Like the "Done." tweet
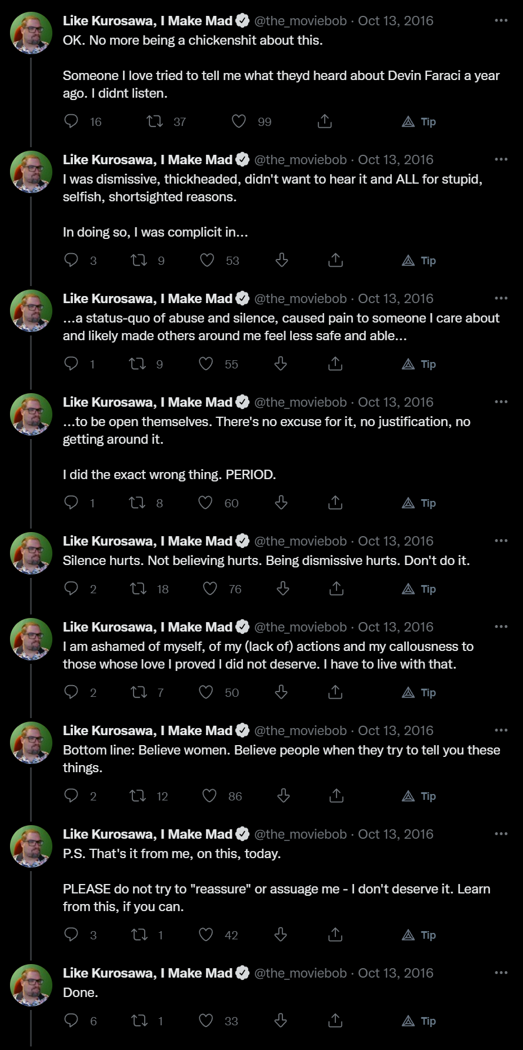The image size is (523, 1050). point(206,1021)
